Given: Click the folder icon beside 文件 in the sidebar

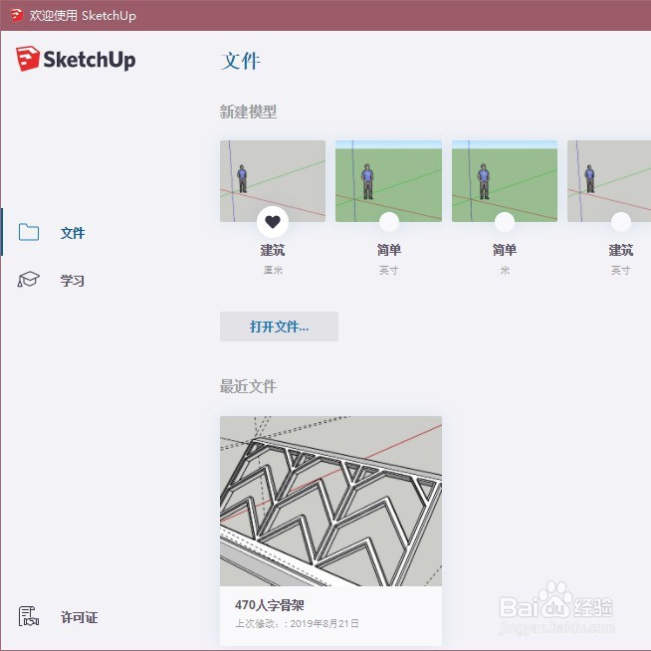Looking at the screenshot, I should 29,233.
